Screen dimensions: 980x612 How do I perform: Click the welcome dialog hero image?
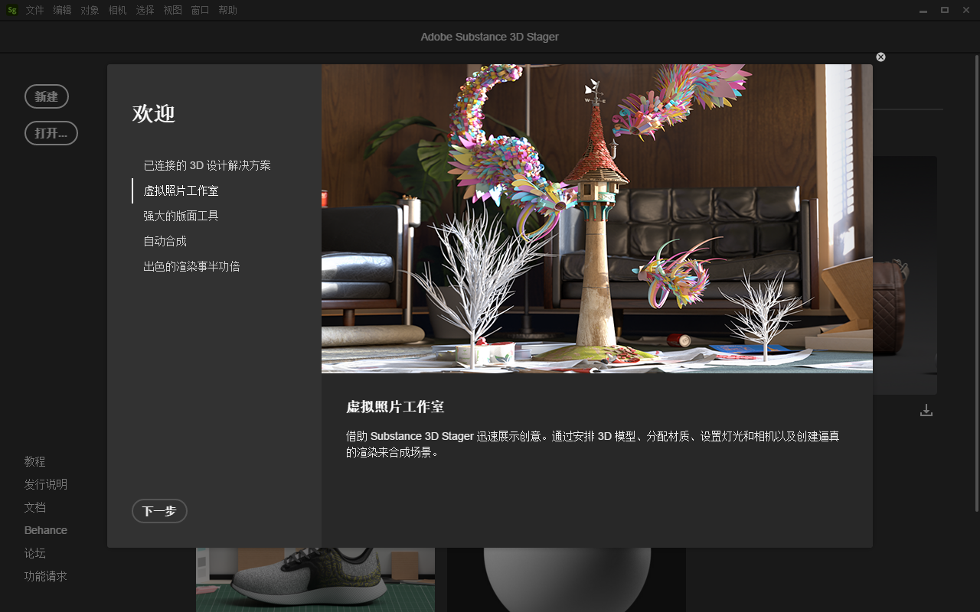point(597,219)
